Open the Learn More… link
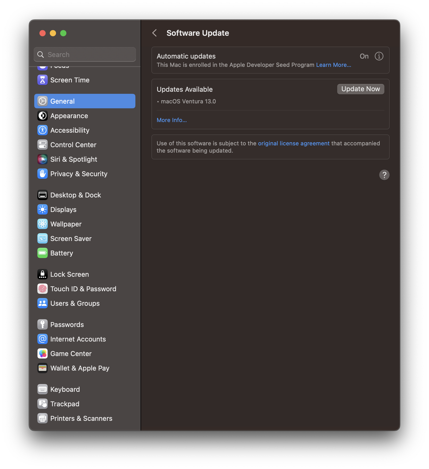Image resolution: width=429 pixels, height=469 pixels. (x=334, y=65)
